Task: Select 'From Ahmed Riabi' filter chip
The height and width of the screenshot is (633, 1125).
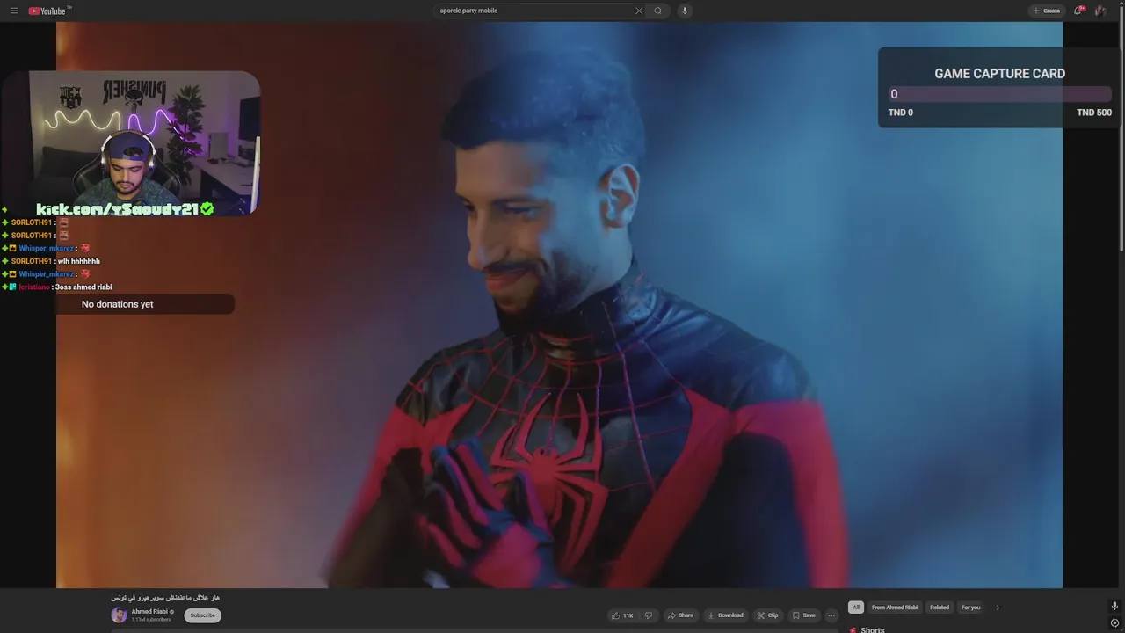Action: (x=895, y=608)
